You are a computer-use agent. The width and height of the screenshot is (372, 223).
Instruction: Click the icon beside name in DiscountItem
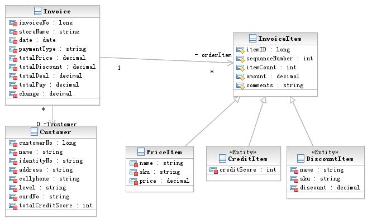(x=294, y=170)
